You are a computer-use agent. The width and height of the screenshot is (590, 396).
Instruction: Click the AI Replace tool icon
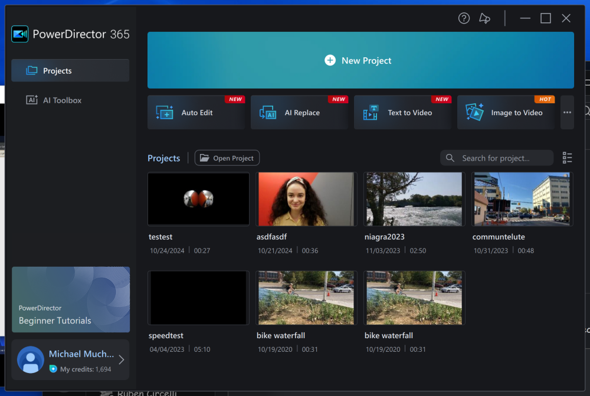268,113
